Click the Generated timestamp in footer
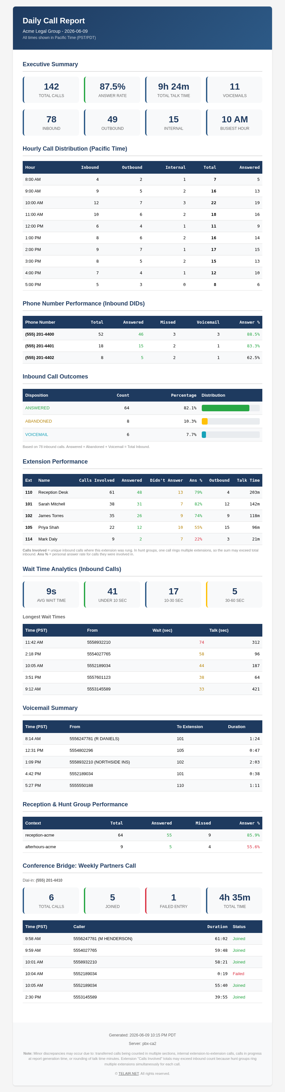Image resolution: width=285 pixels, height=1092 pixels. coord(142,1035)
